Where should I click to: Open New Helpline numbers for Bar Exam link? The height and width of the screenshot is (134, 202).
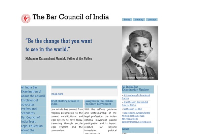(137, 117)
